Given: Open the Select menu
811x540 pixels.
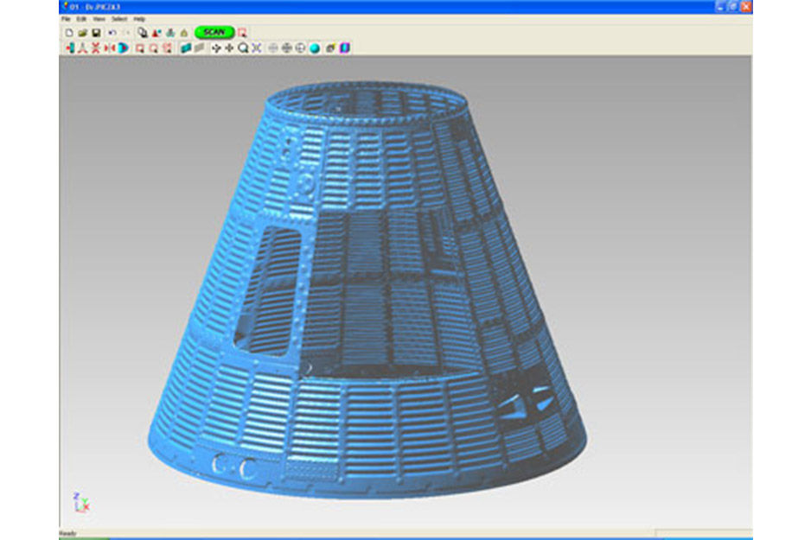Looking at the screenshot, I should (x=119, y=19).
